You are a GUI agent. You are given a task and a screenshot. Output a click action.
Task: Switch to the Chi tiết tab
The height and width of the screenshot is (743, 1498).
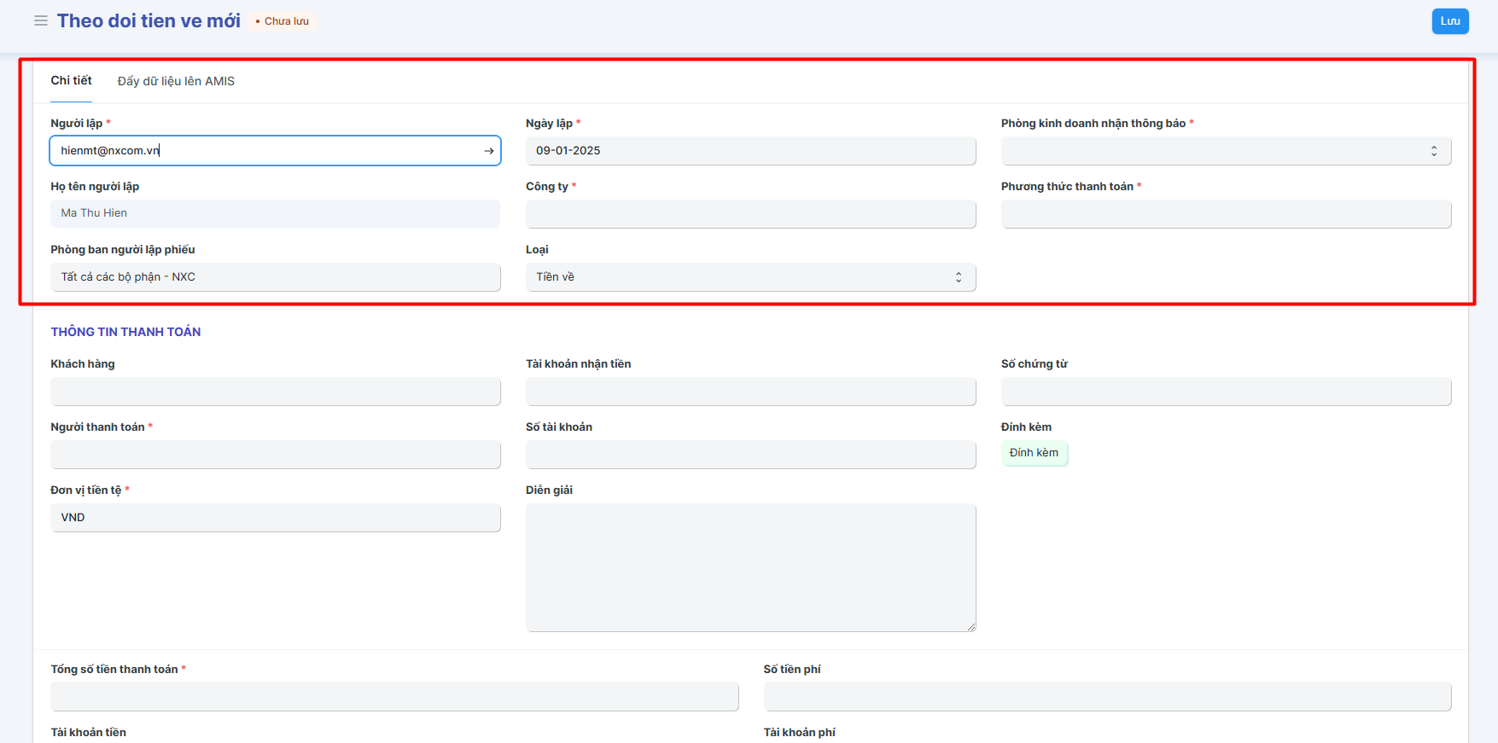coord(71,81)
